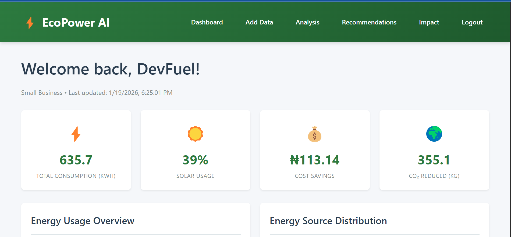The image size is (511, 237).
Task: Select the ₦113.14 cost savings value
Action: 315,160
